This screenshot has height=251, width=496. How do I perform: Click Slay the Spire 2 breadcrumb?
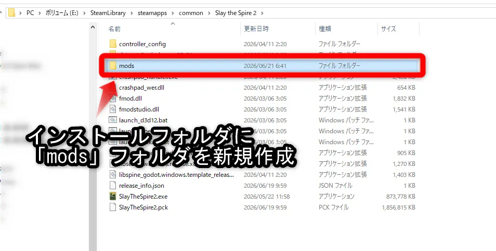point(236,13)
